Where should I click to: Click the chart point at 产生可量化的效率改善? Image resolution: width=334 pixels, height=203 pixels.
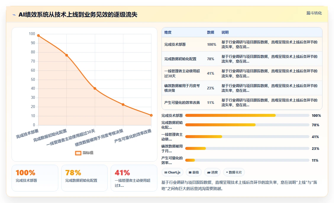(151, 115)
